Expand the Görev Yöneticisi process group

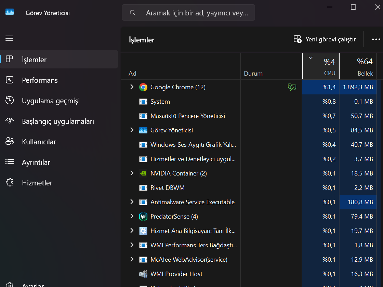[x=132, y=130]
